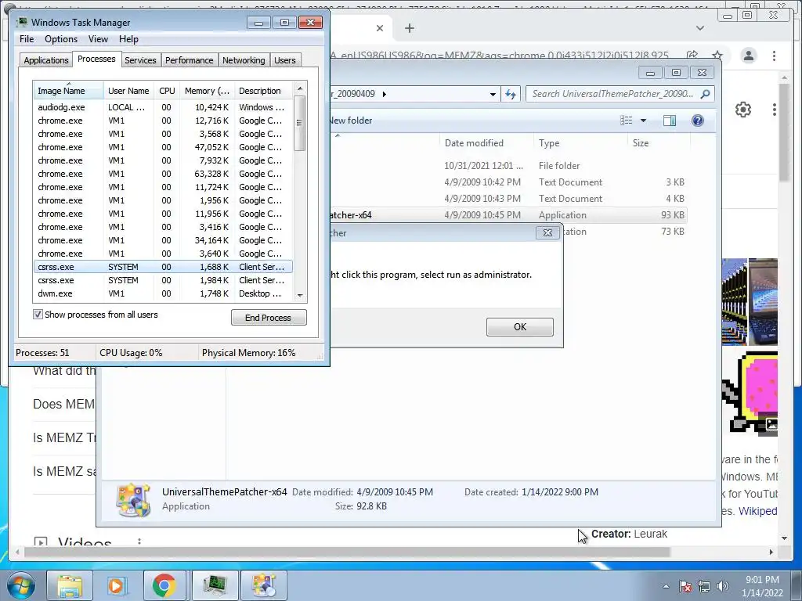Open Action Center flag icon
Image resolution: width=802 pixels, height=601 pixels.
click(685, 586)
